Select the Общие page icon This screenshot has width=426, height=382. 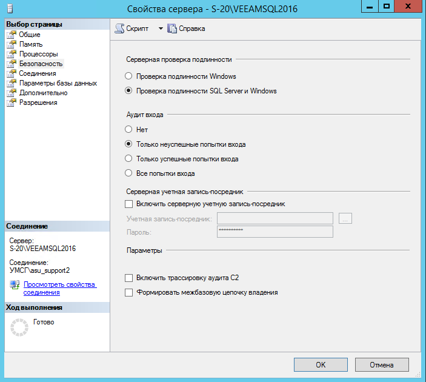12,35
